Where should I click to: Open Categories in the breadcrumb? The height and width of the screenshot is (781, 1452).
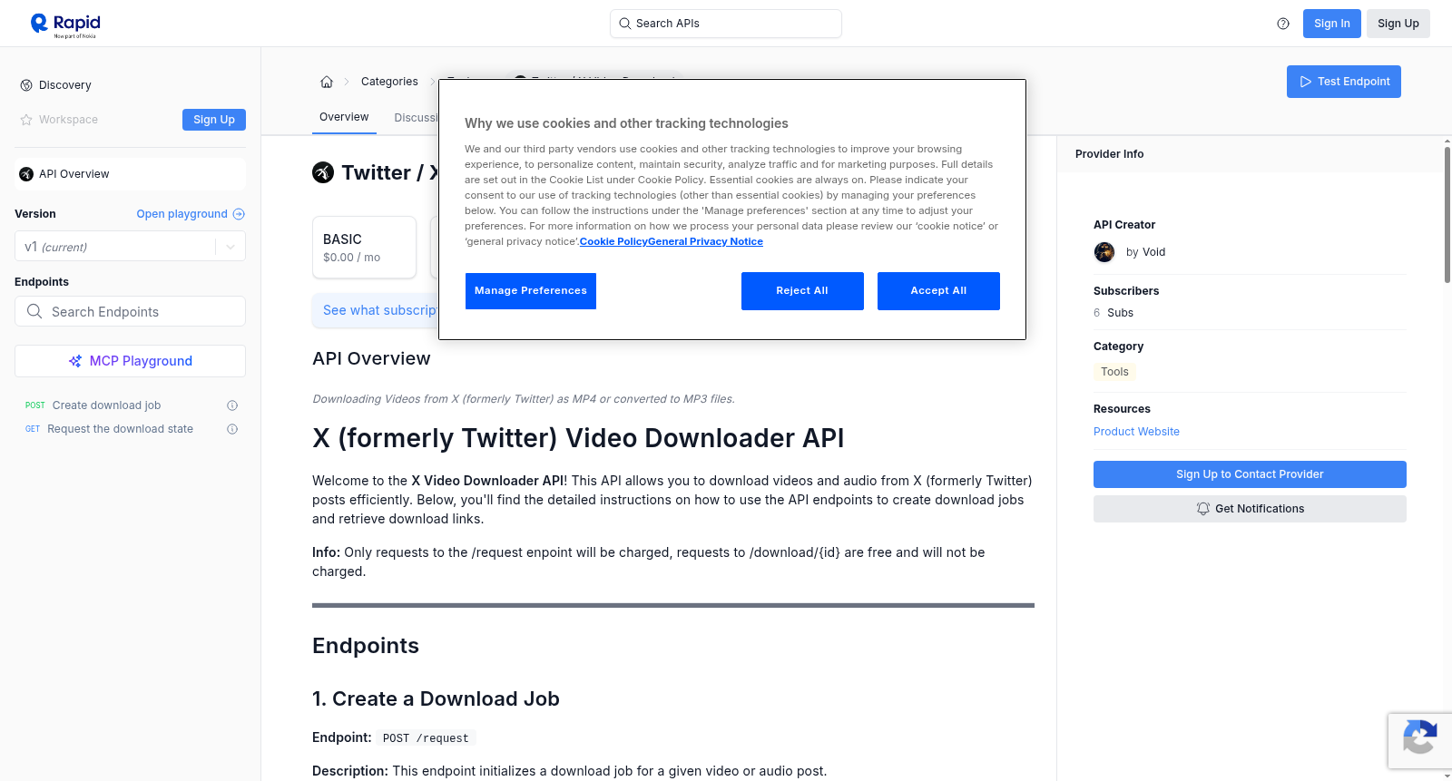pos(389,82)
